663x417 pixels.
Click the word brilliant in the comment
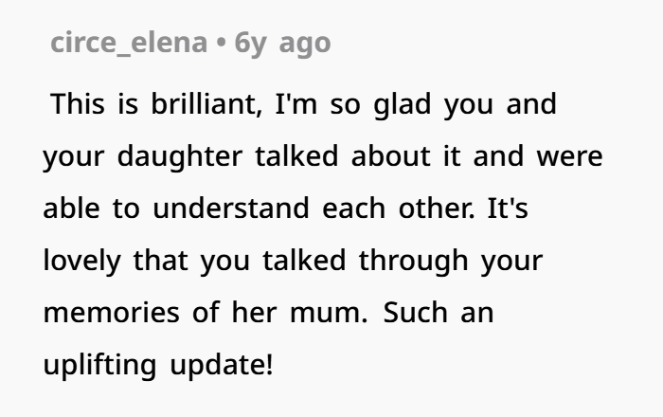pos(206,104)
